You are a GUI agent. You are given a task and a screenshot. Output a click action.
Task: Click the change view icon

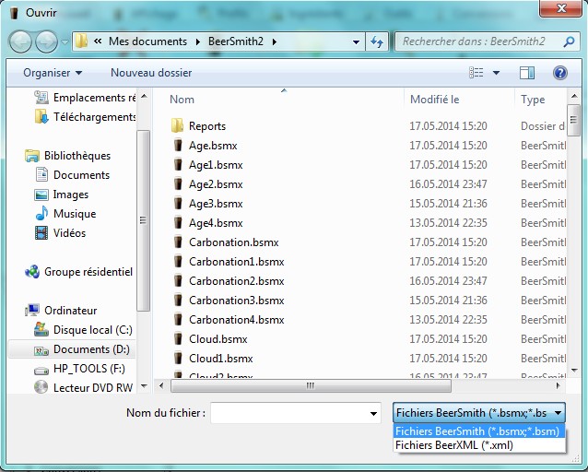(x=476, y=72)
